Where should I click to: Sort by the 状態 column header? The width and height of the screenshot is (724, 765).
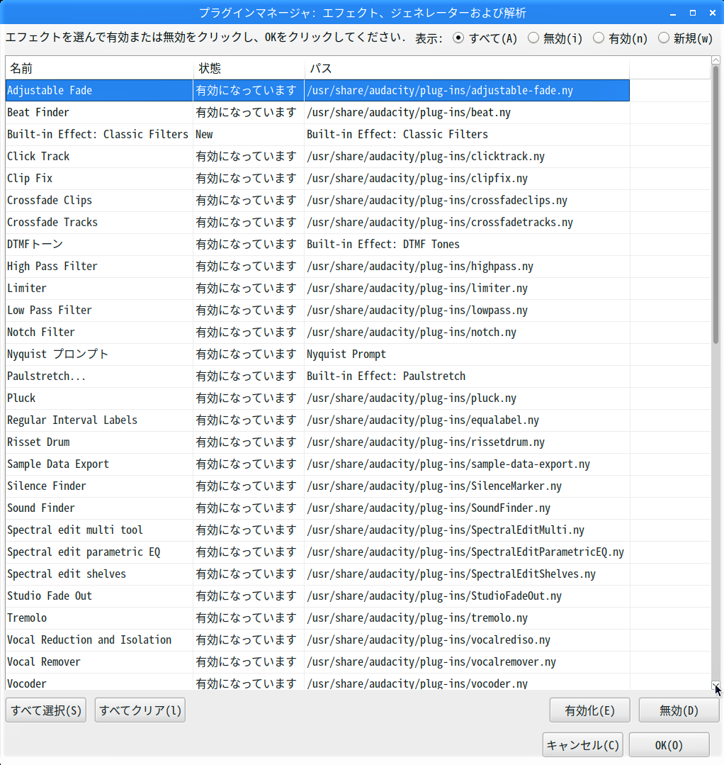pos(249,68)
